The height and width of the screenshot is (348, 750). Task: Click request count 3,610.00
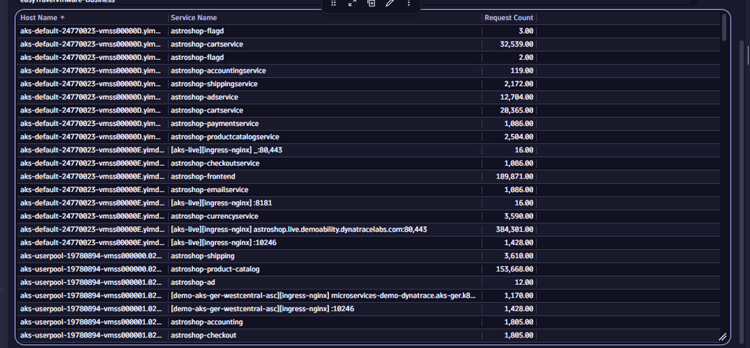pyautogui.click(x=519, y=256)
